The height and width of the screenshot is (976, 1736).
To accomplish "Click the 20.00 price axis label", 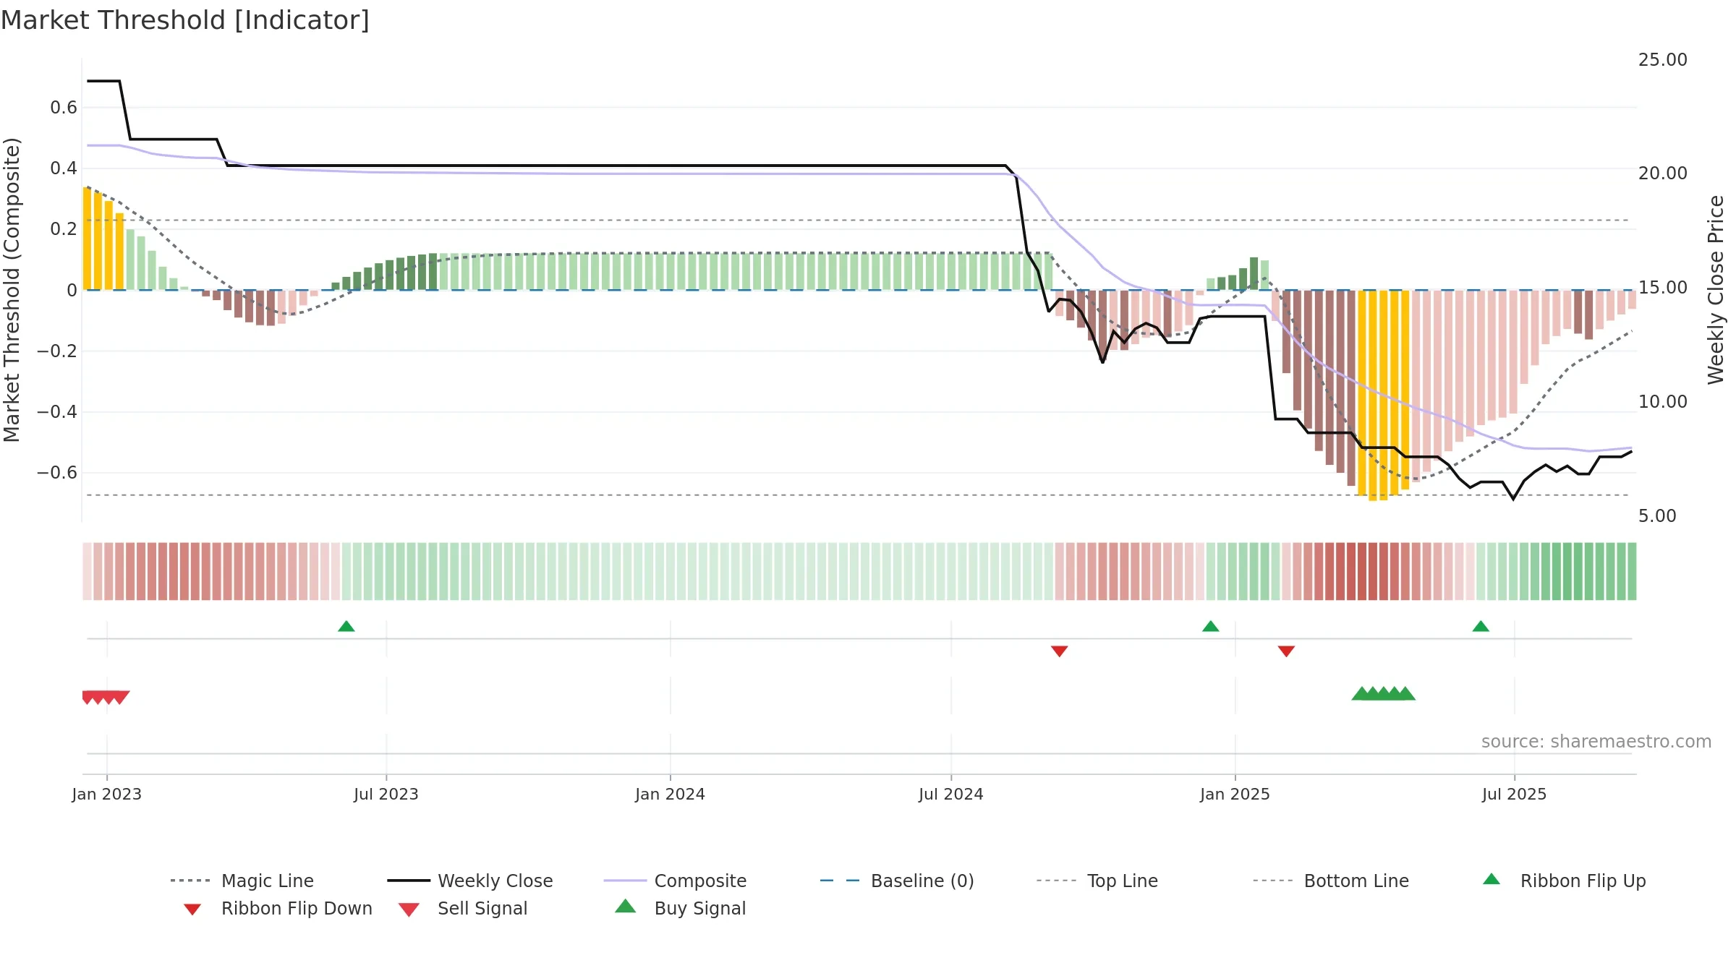I will tap(1663, 174).
